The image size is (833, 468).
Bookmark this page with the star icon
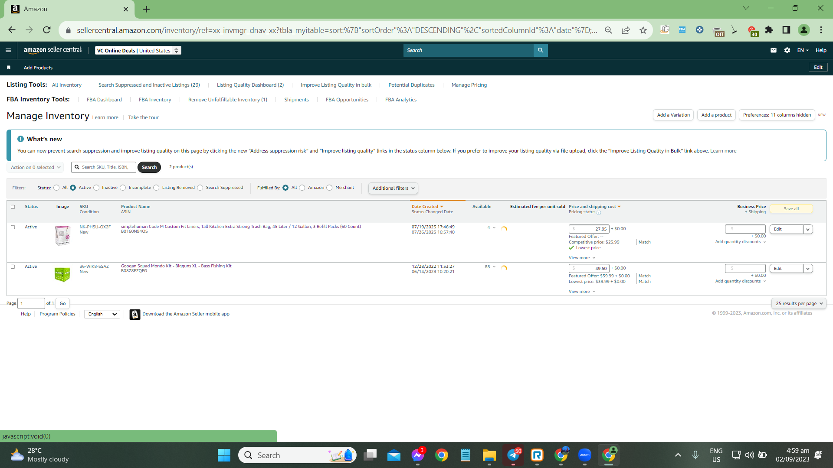[643, 30]
